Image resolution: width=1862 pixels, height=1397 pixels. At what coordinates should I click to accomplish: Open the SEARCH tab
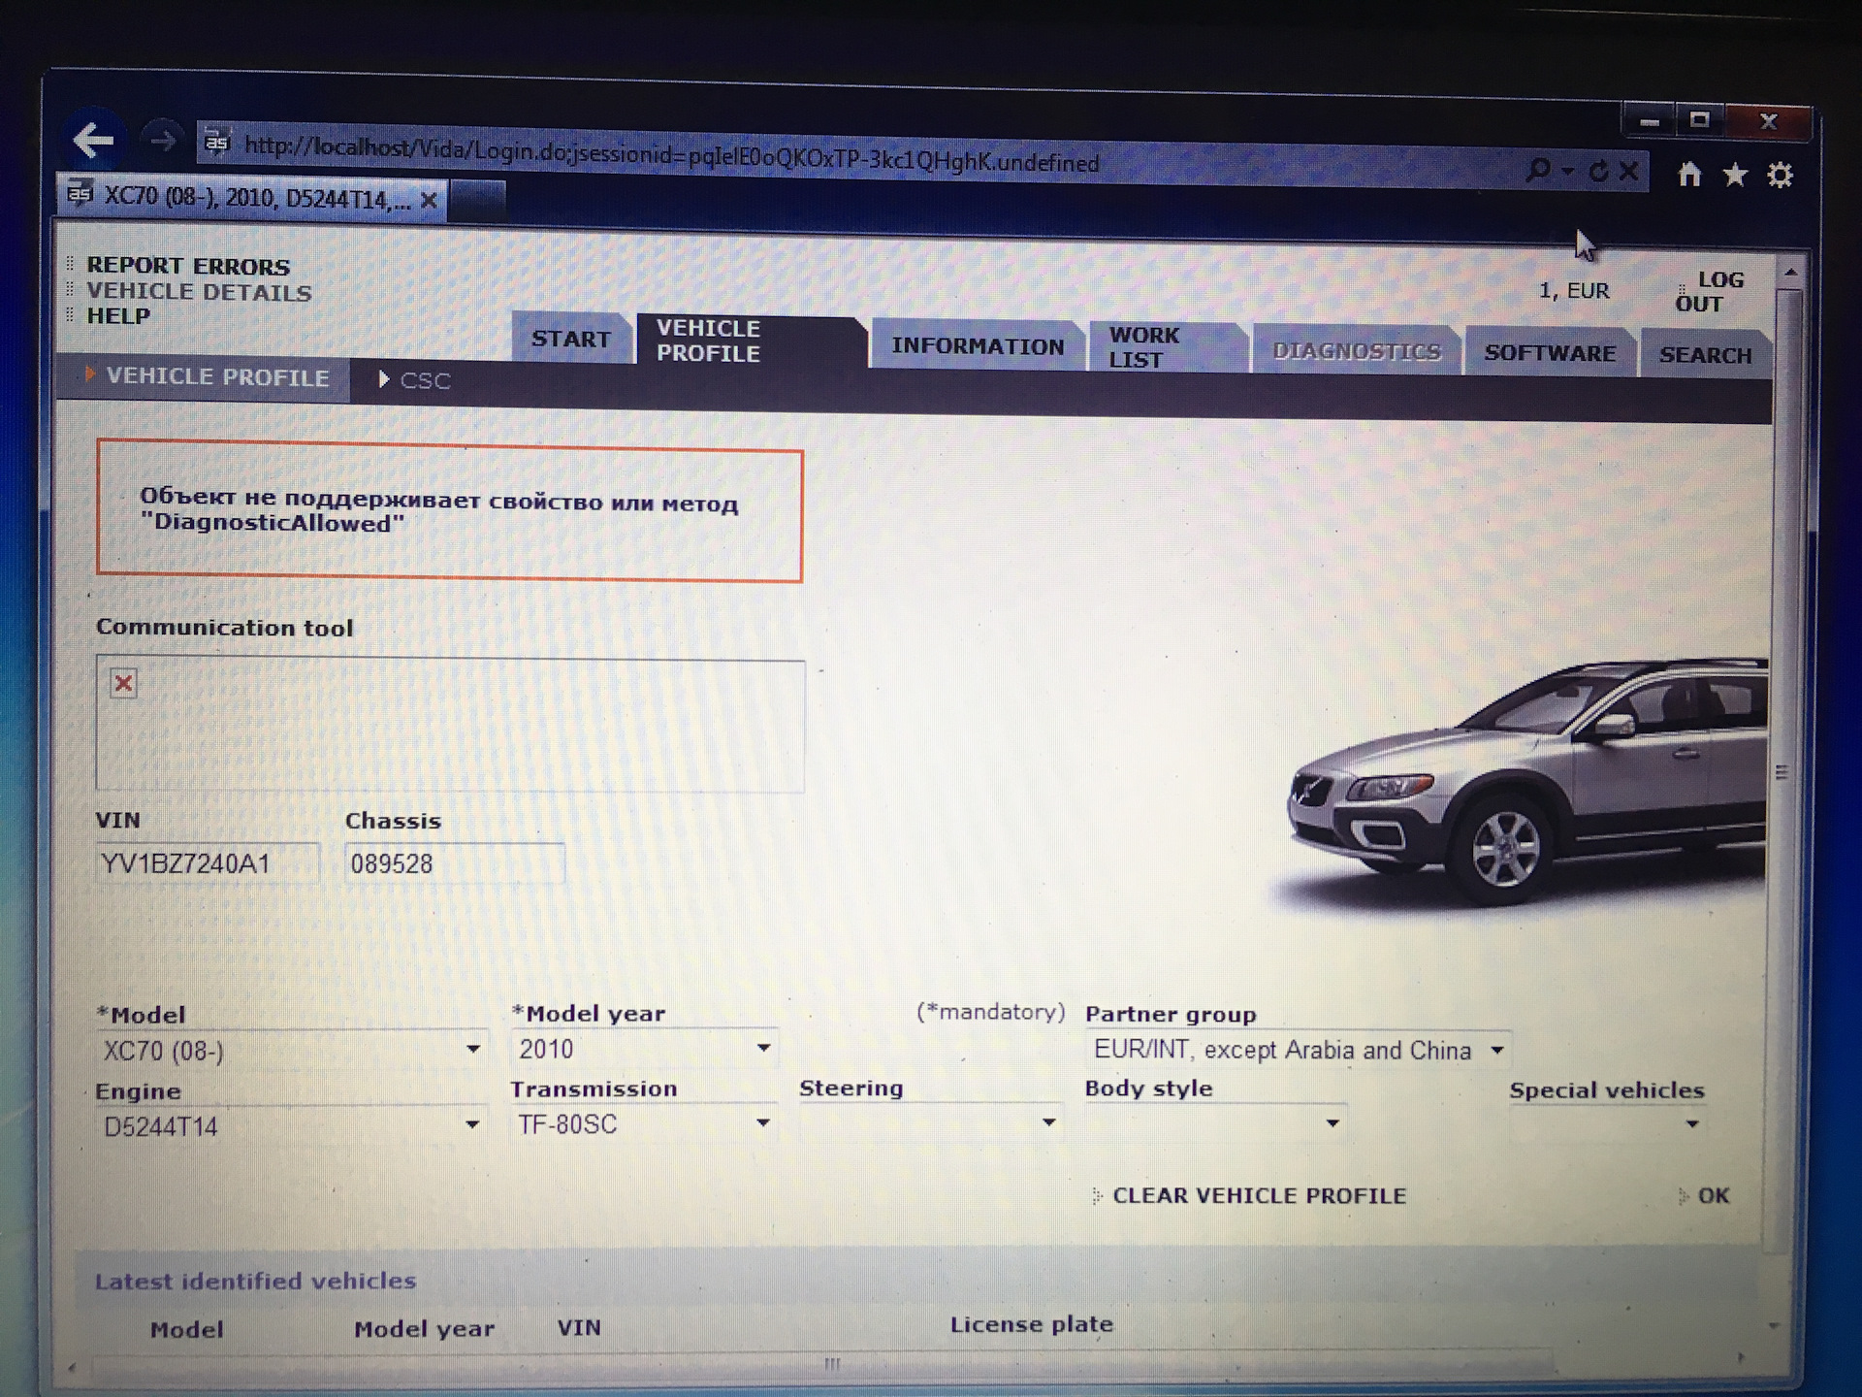1705,355
